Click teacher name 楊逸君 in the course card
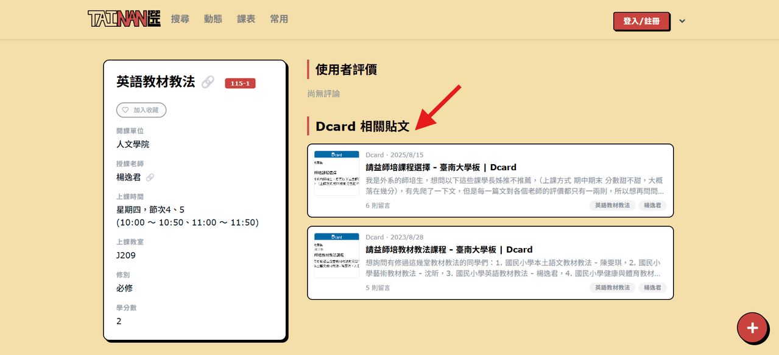 [129, 177]
